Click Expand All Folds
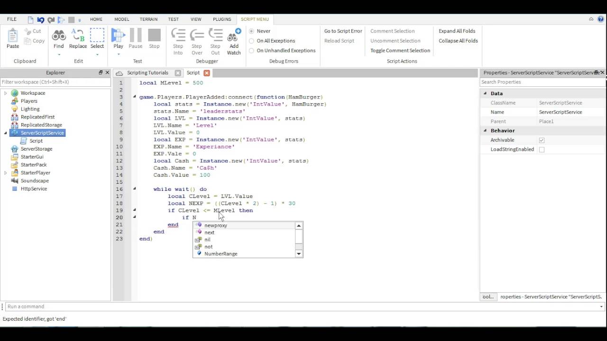The width and height of the screenshot is (607, 341). [457, 31]
